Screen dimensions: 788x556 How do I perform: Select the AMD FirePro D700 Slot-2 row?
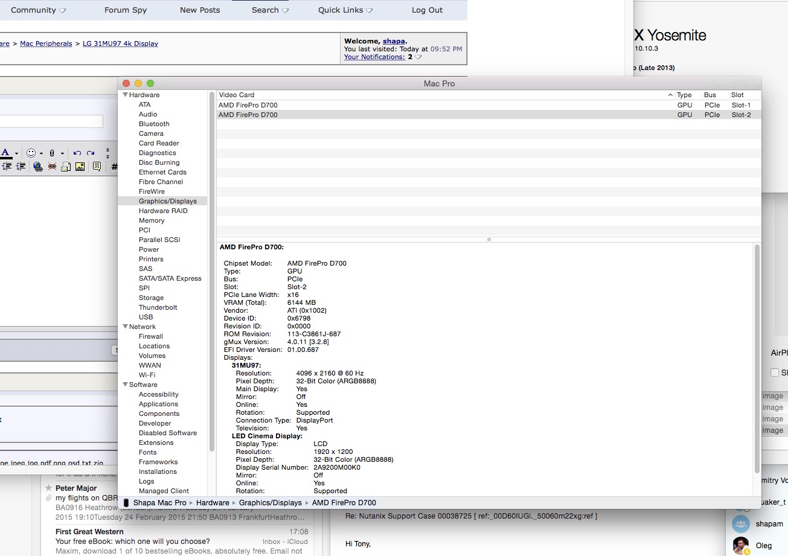(488, 115)
